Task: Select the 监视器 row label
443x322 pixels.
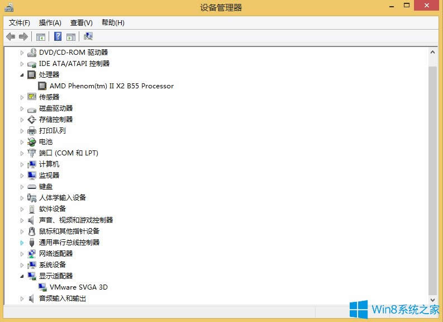Action: click(49, 176)
